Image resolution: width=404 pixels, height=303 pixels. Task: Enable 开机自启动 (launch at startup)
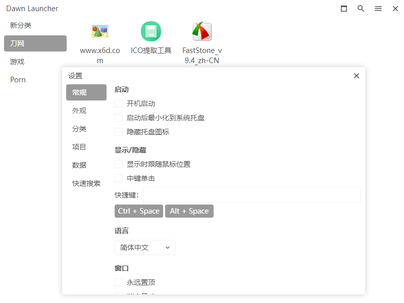pyautogui.click(x=119, y=103)
